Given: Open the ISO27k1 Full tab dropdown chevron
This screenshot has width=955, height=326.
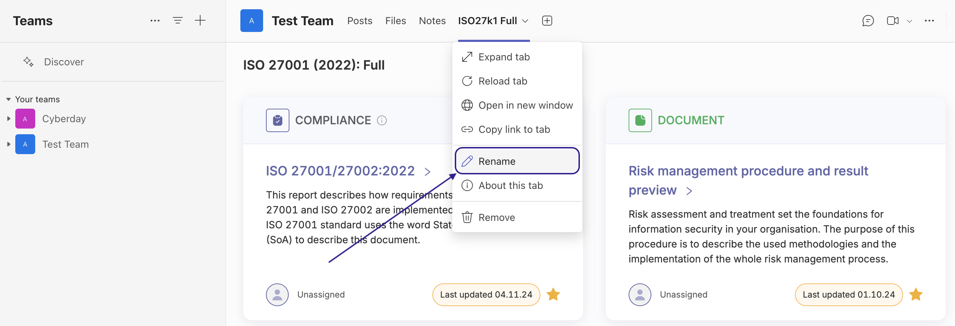Looking at the screenshot, I should (525, 21).
